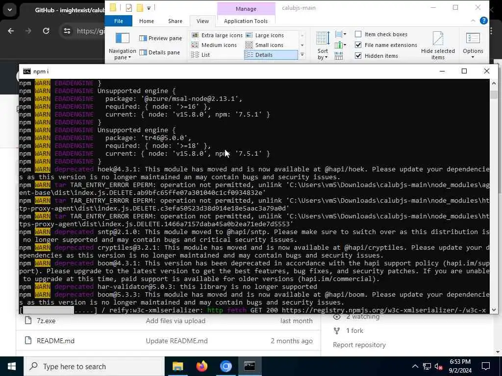This screenshot has width=502, height=376.
Task: Select Medium icons layout
Action: point(214,45)
